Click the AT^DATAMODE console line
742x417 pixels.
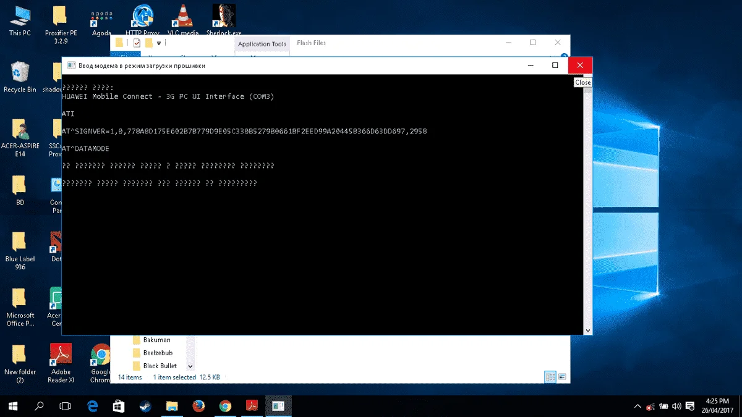click(85, 149)
